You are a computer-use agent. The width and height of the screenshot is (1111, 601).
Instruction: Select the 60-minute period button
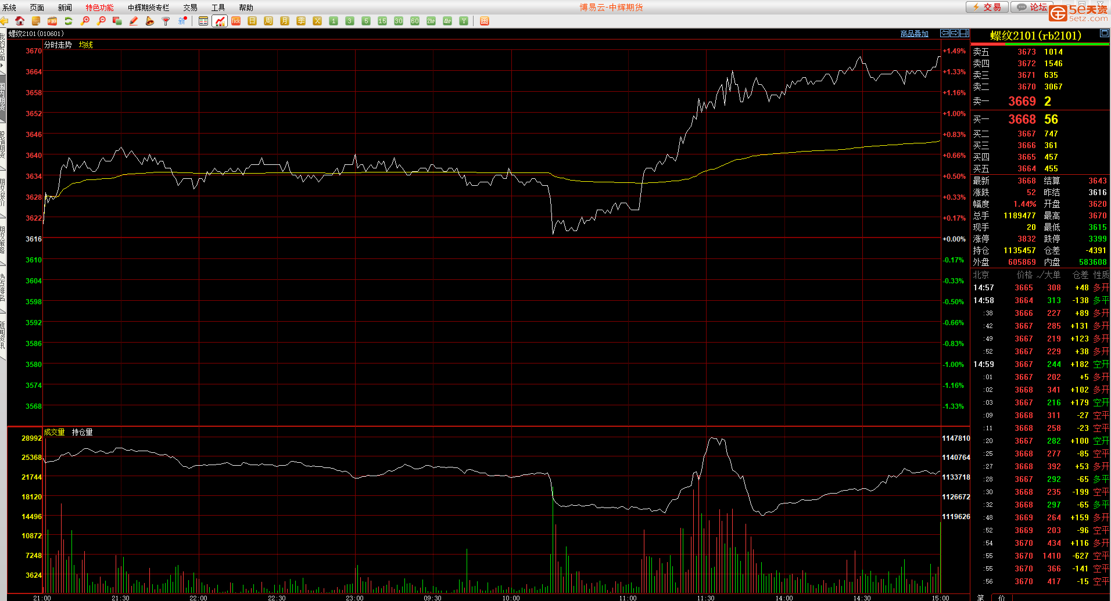tap(415, 21)
